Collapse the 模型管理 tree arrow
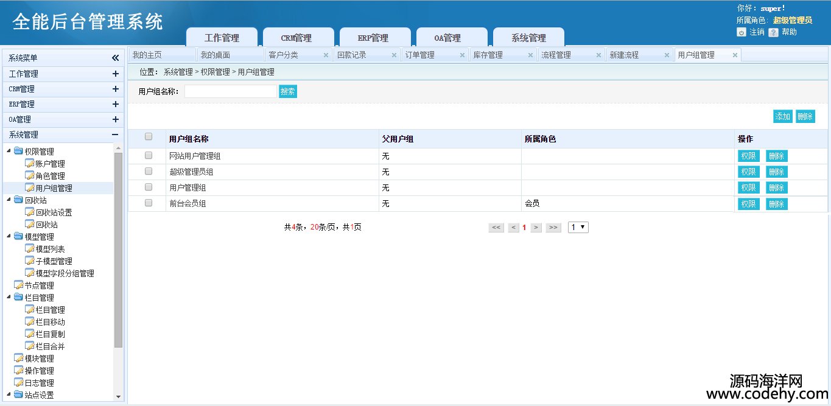 click(x=9, y=236)
